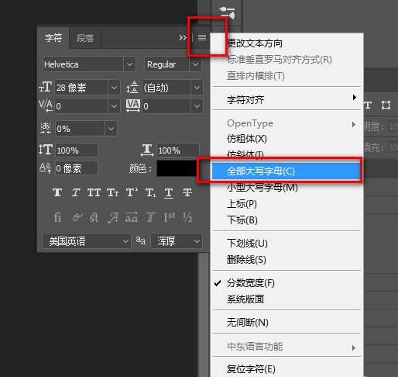
Task: Toggle Underline style button
Action: [x=169, y=193]
